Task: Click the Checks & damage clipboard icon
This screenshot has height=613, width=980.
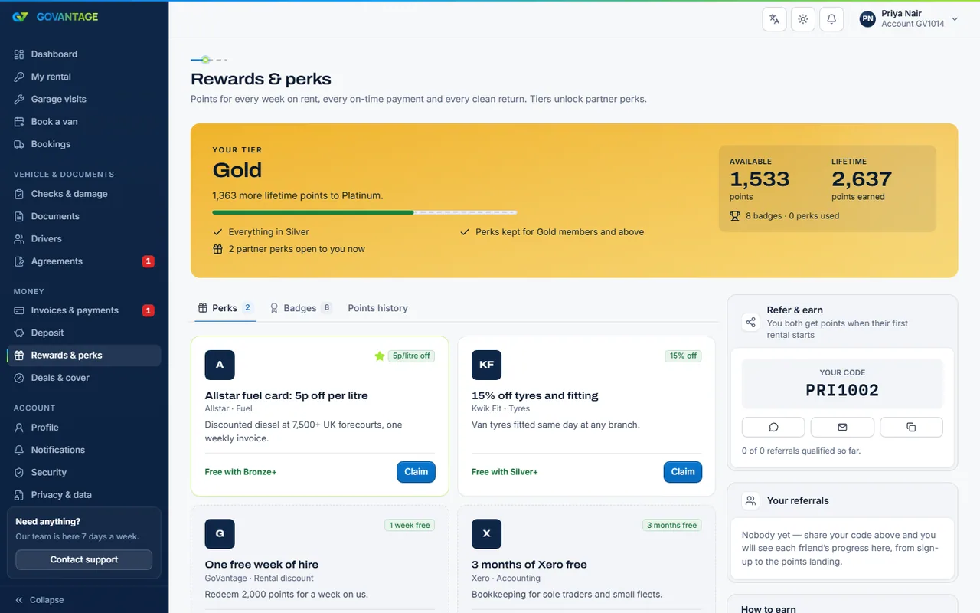Action: [19, 194]
